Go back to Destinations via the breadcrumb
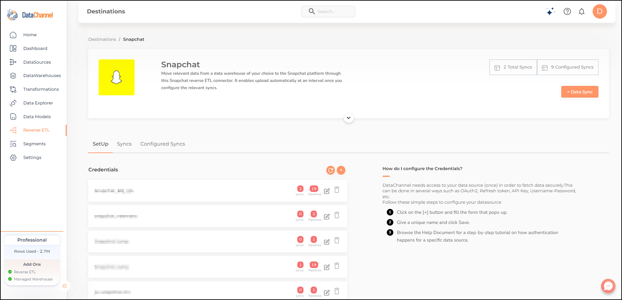Screen dimensions: 622x300 tap(102, 39)
